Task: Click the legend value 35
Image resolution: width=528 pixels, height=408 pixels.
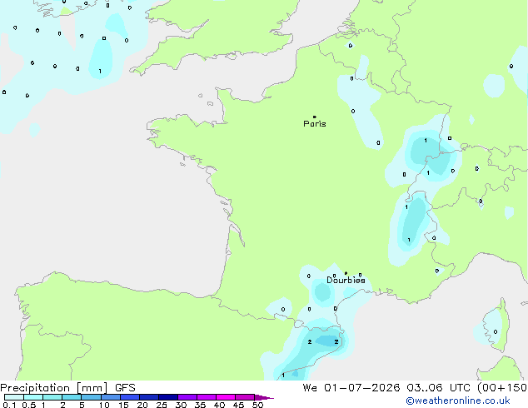Action: pyautogui.click(x=200, y=405)
